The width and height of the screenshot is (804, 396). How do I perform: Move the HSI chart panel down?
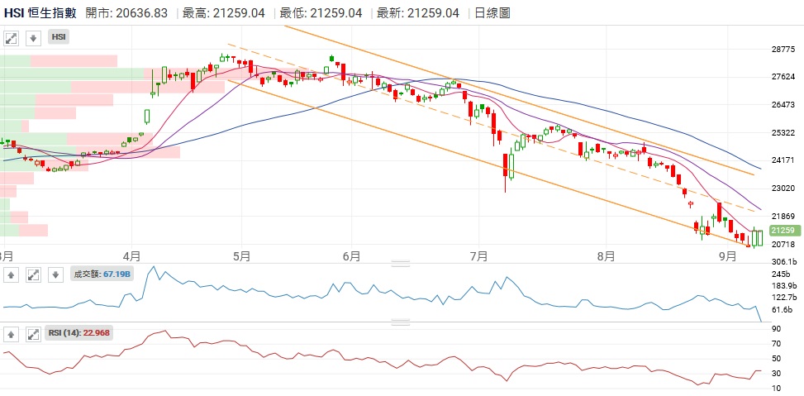[32, 38]
